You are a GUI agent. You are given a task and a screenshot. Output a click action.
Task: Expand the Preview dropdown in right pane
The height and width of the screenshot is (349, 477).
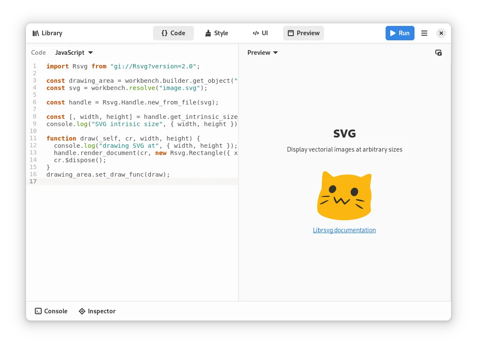pos(263,53)
